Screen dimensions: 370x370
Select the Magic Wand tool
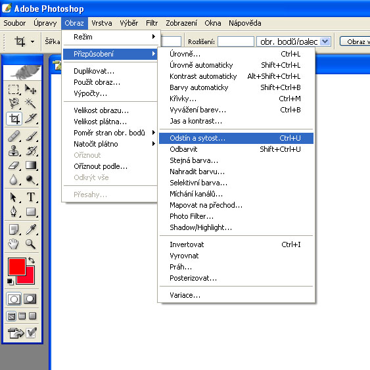point(31,104)
